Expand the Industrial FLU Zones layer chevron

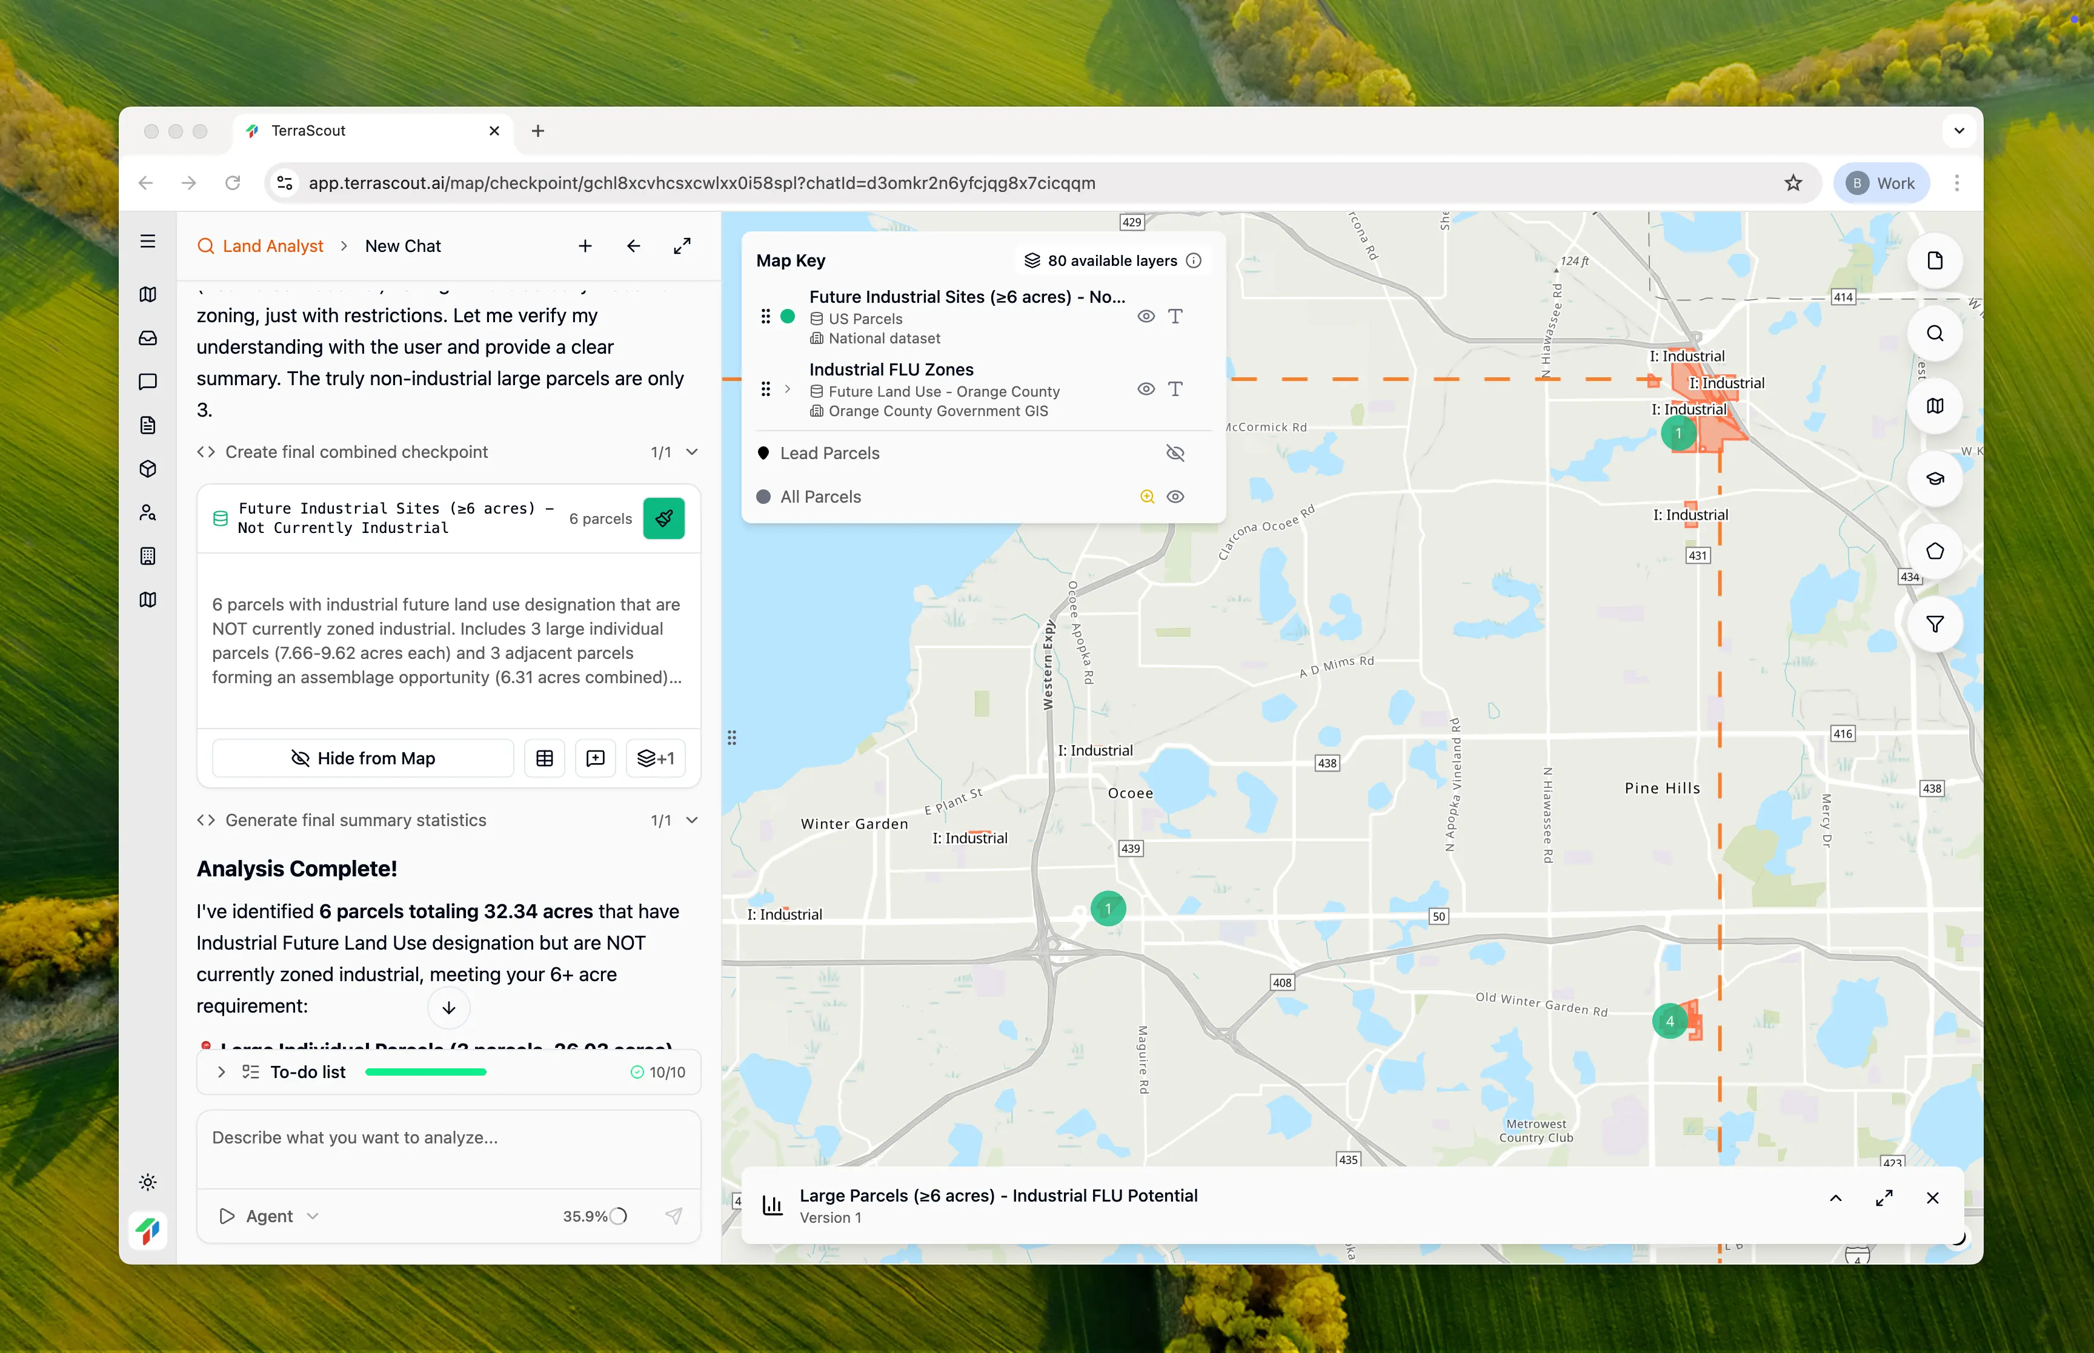click(787, 389)
